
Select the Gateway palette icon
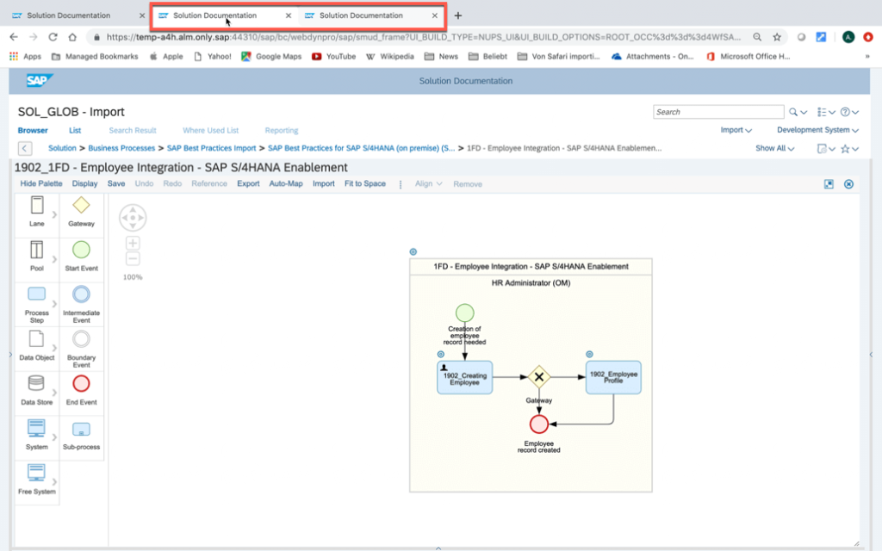(x=81, y=205)
